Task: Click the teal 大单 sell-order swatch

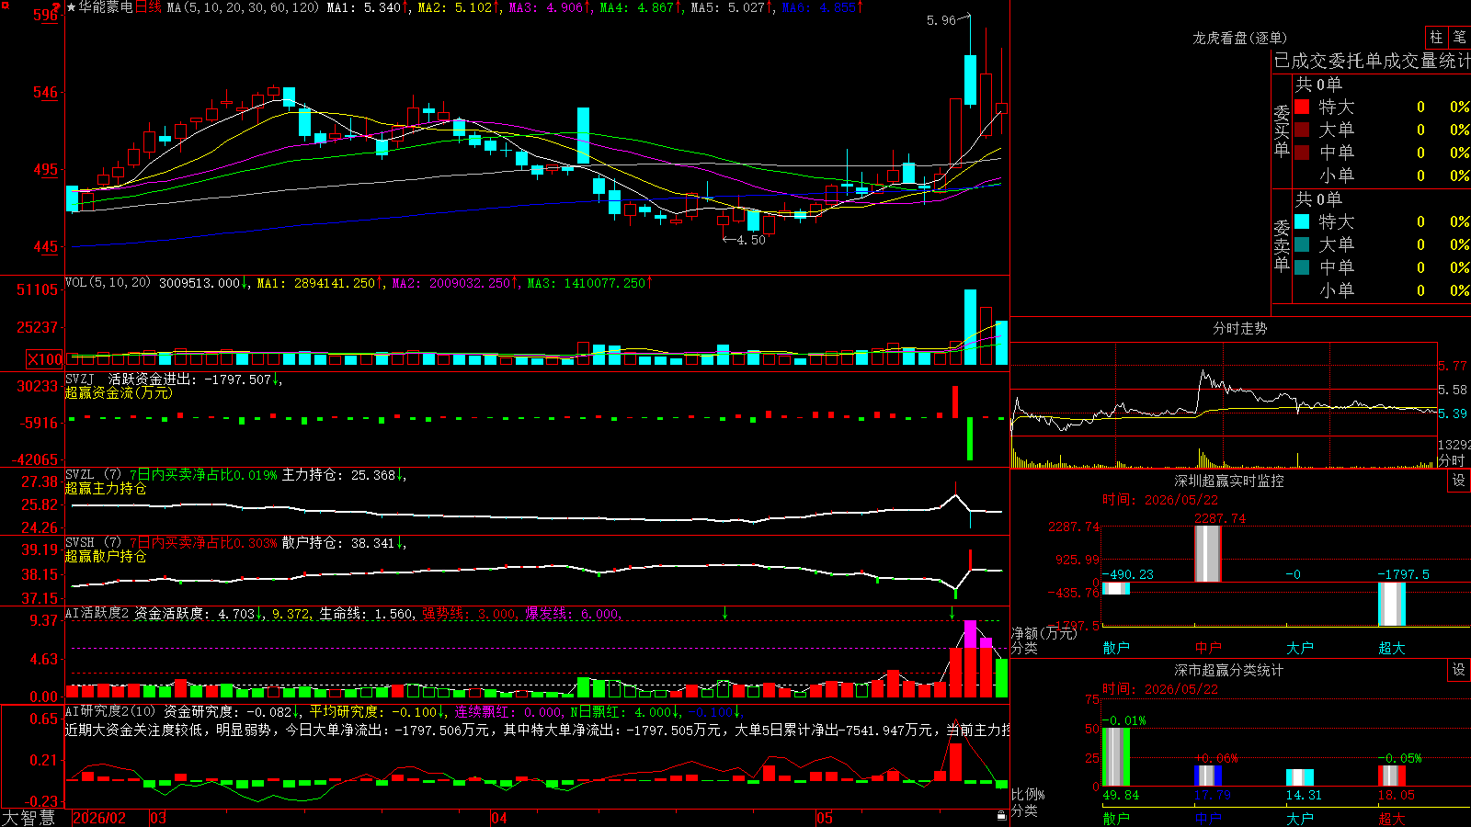Action: [1302, 244]
